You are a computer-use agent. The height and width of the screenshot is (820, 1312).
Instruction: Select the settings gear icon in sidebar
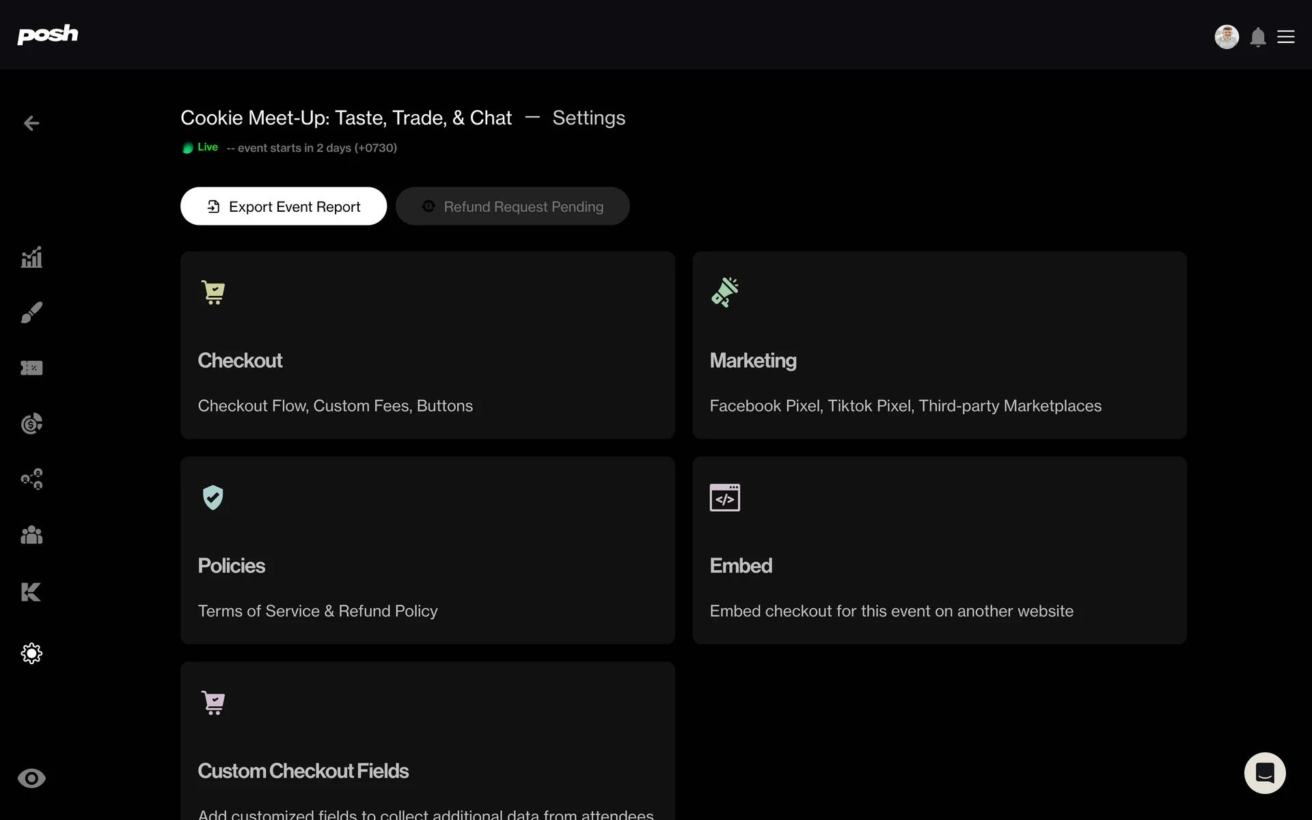(31, 653)
